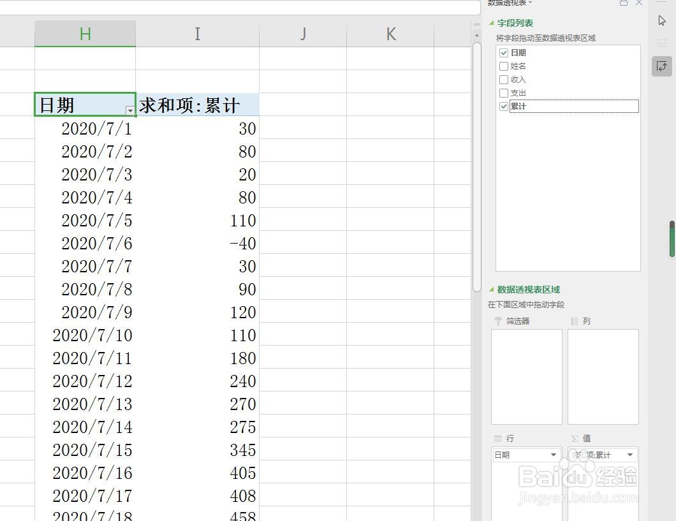The height and width of the screenshot is (521, 676).
Task: Check the 支出 field in field list
Action: [x=503, y=92]
